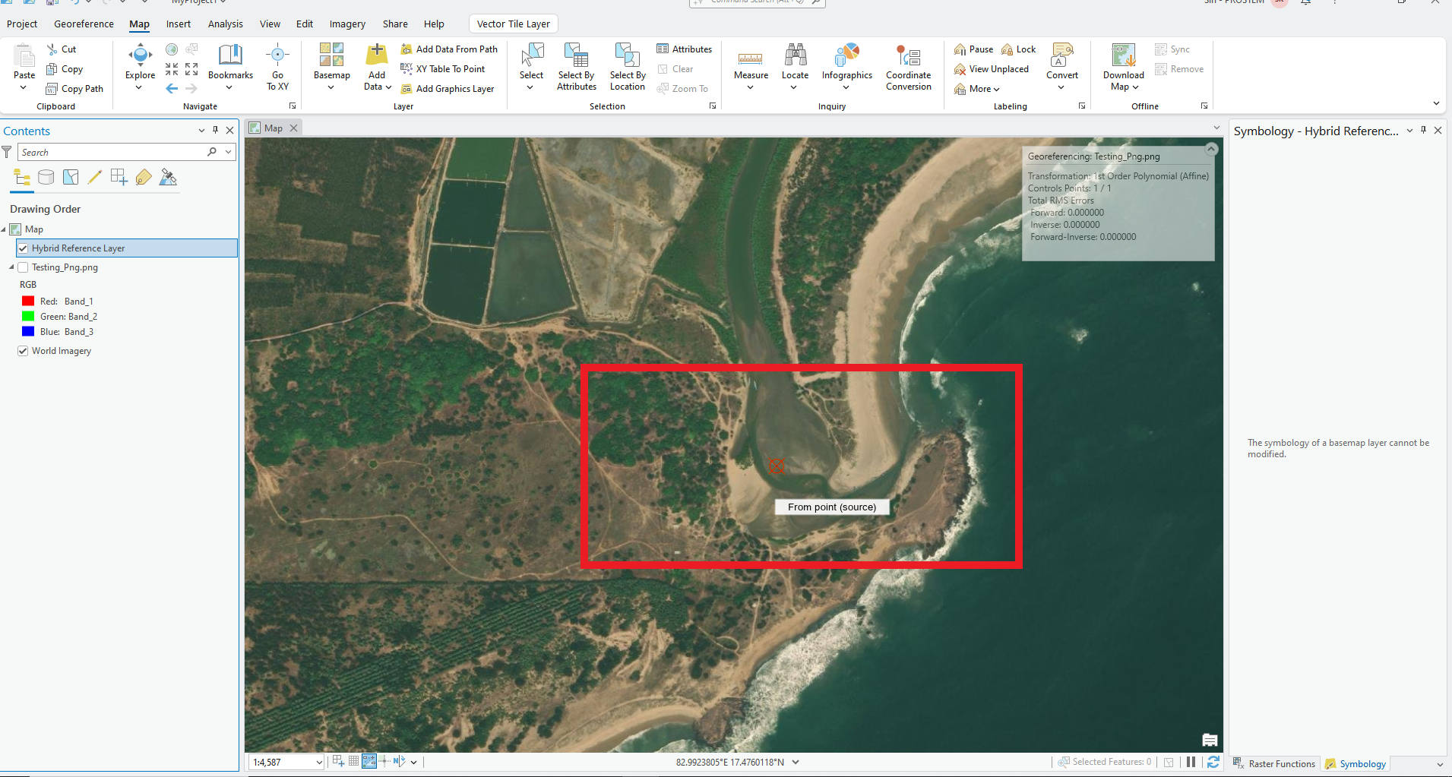
Task: Open Contents search options dropdown
Action: [x=228, y=152]
